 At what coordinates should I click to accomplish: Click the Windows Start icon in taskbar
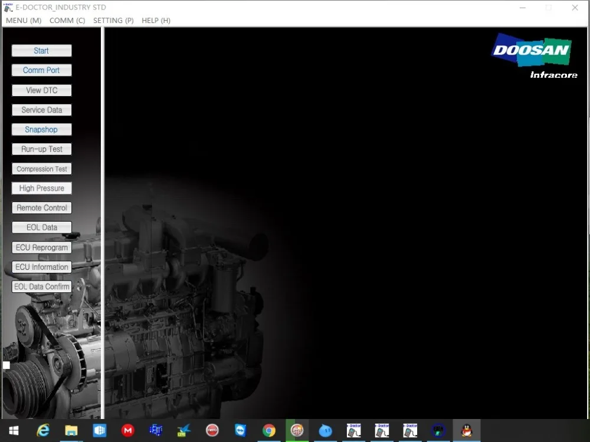click(14, 431)
